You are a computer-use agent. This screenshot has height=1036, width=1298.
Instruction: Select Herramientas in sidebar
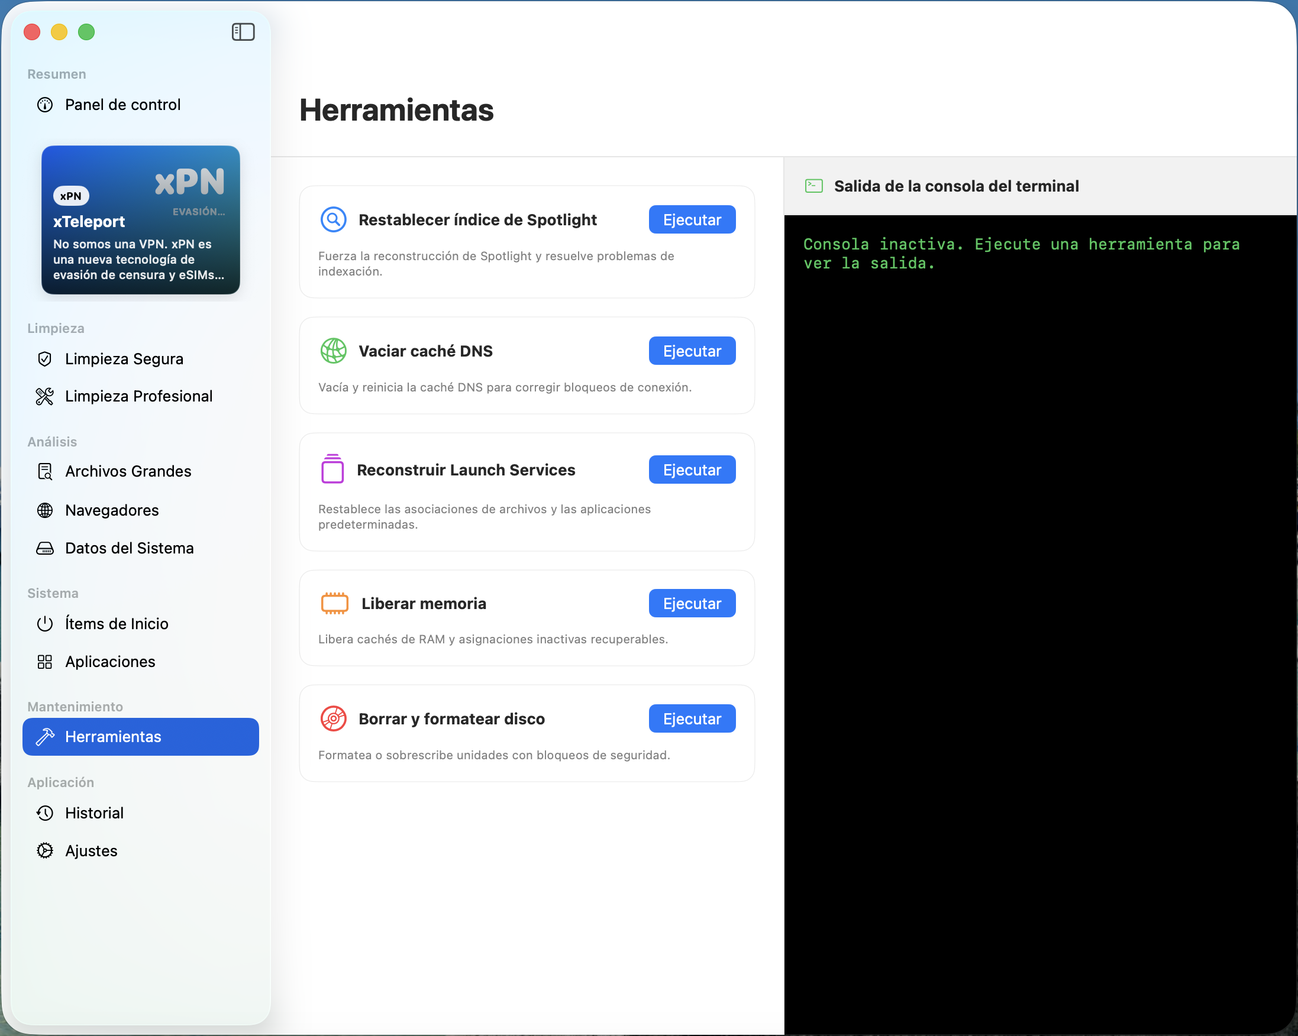click(x=141, y=737)
